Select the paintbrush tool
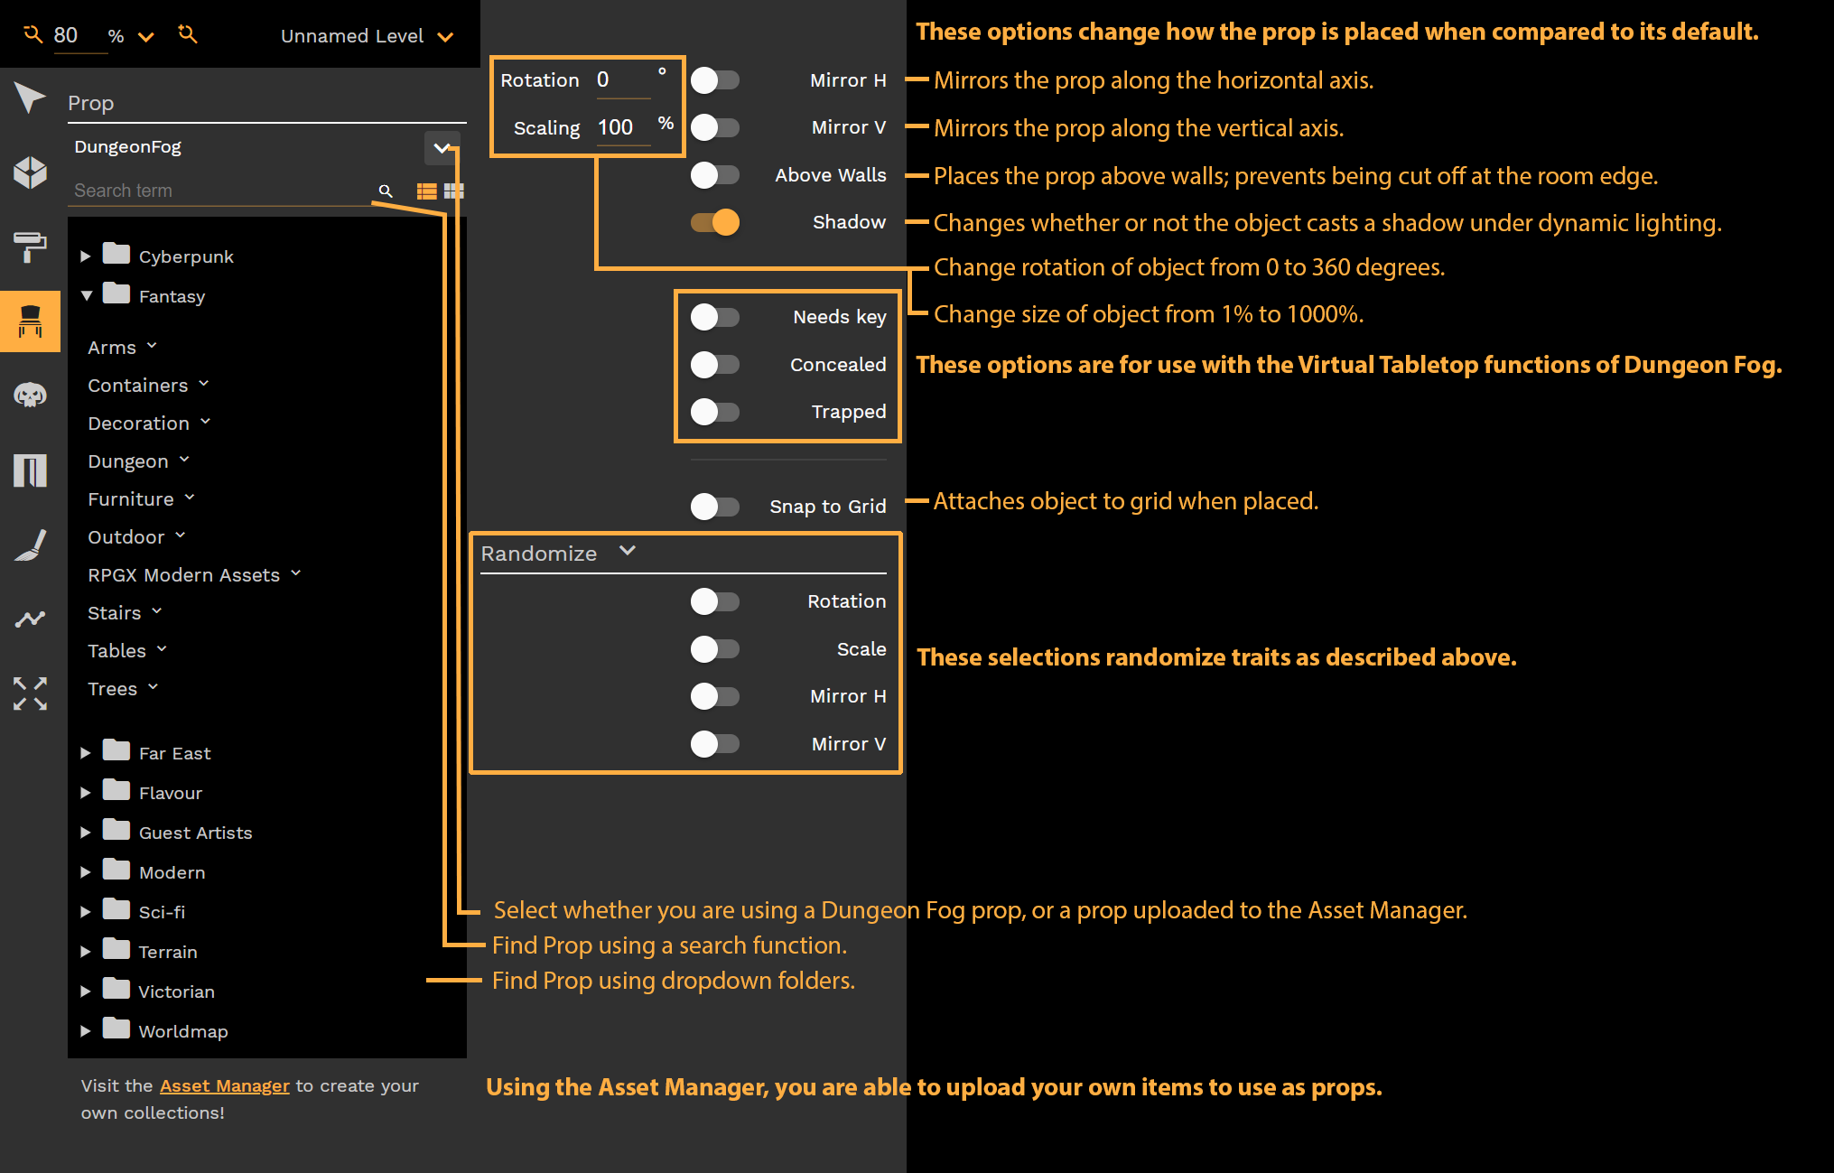1834x1173 pixels. coord(30,545)
